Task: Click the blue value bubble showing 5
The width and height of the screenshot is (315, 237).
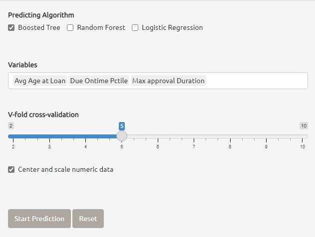Action: [122, 126]
